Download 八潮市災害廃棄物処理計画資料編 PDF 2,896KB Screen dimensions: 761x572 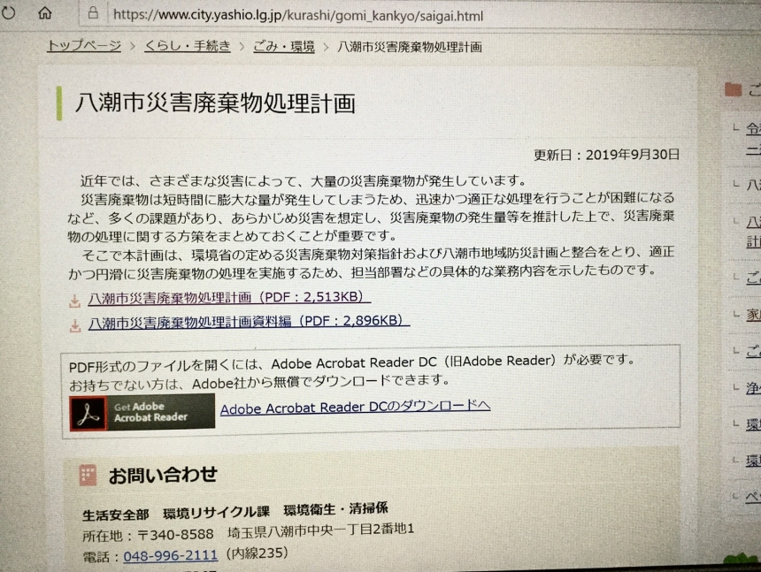tap(249, 322)
